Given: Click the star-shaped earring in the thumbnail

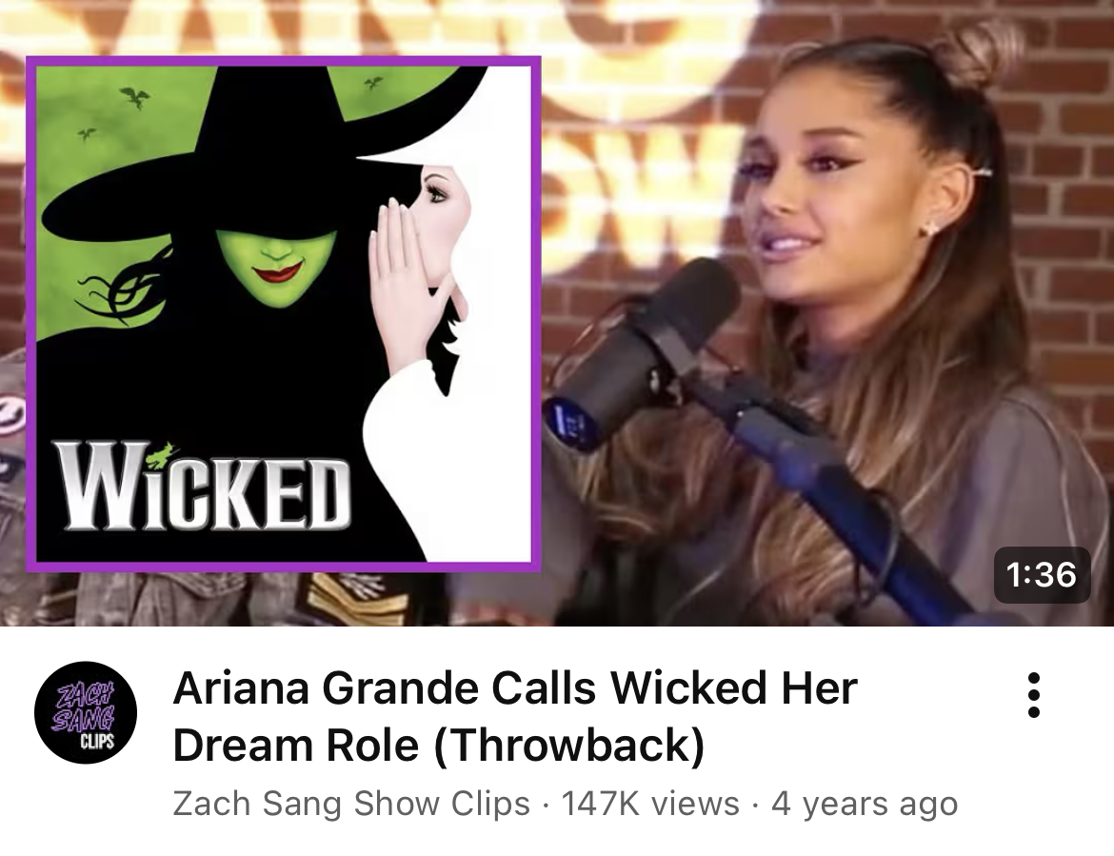Looking at the screenshot, I should coord(928,228).
